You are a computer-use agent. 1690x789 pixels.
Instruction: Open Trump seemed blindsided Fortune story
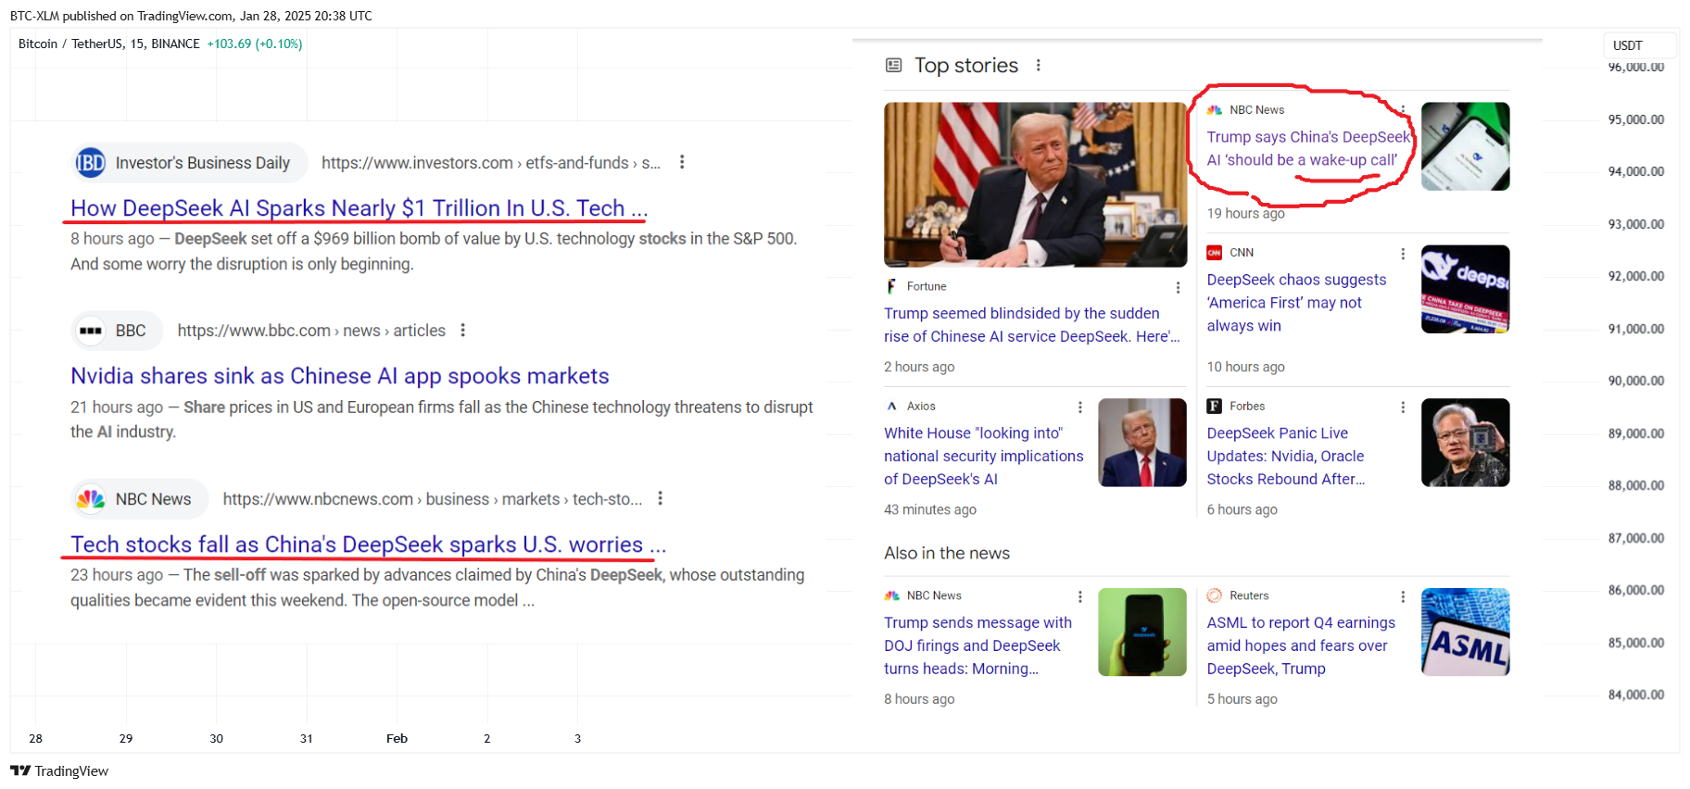tap(1031, 325)
